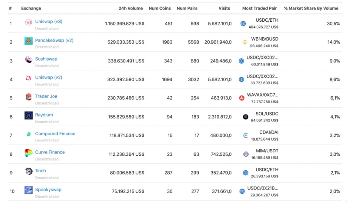Sort by the Num Coins column header
The width and height of the screenshot is (348, 203).
click(x=160, y=8)
